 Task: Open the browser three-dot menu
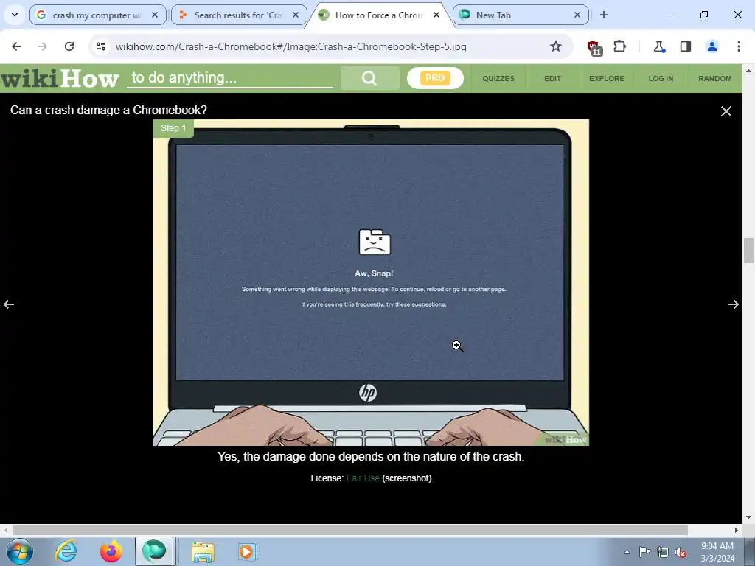click(739, 46)
